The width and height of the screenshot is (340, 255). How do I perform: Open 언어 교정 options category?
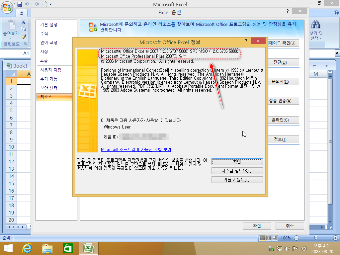pos(49,42)
